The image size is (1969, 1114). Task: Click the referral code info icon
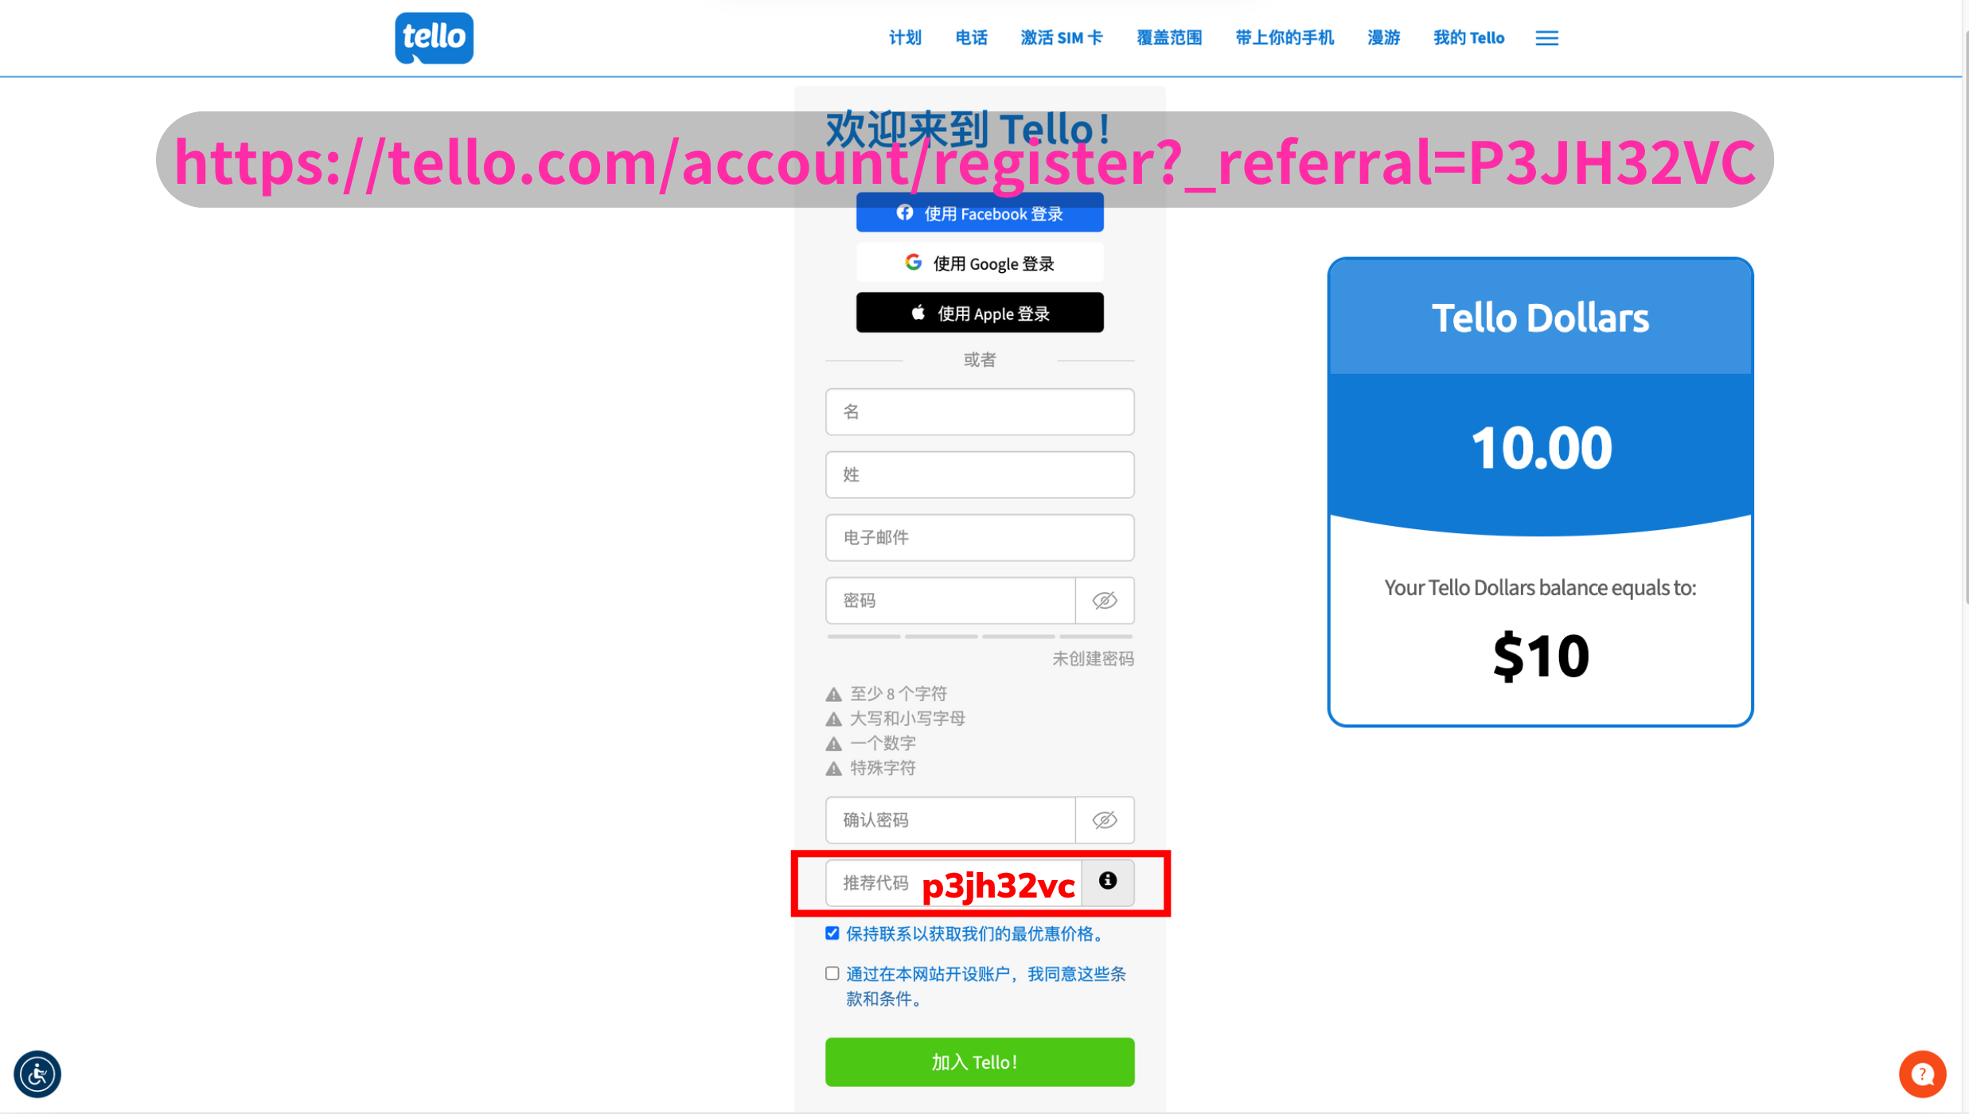point(1107,881)
